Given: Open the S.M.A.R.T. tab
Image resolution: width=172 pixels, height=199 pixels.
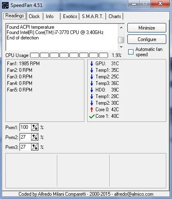Looking at the screenshot, I should coord(93,16).
